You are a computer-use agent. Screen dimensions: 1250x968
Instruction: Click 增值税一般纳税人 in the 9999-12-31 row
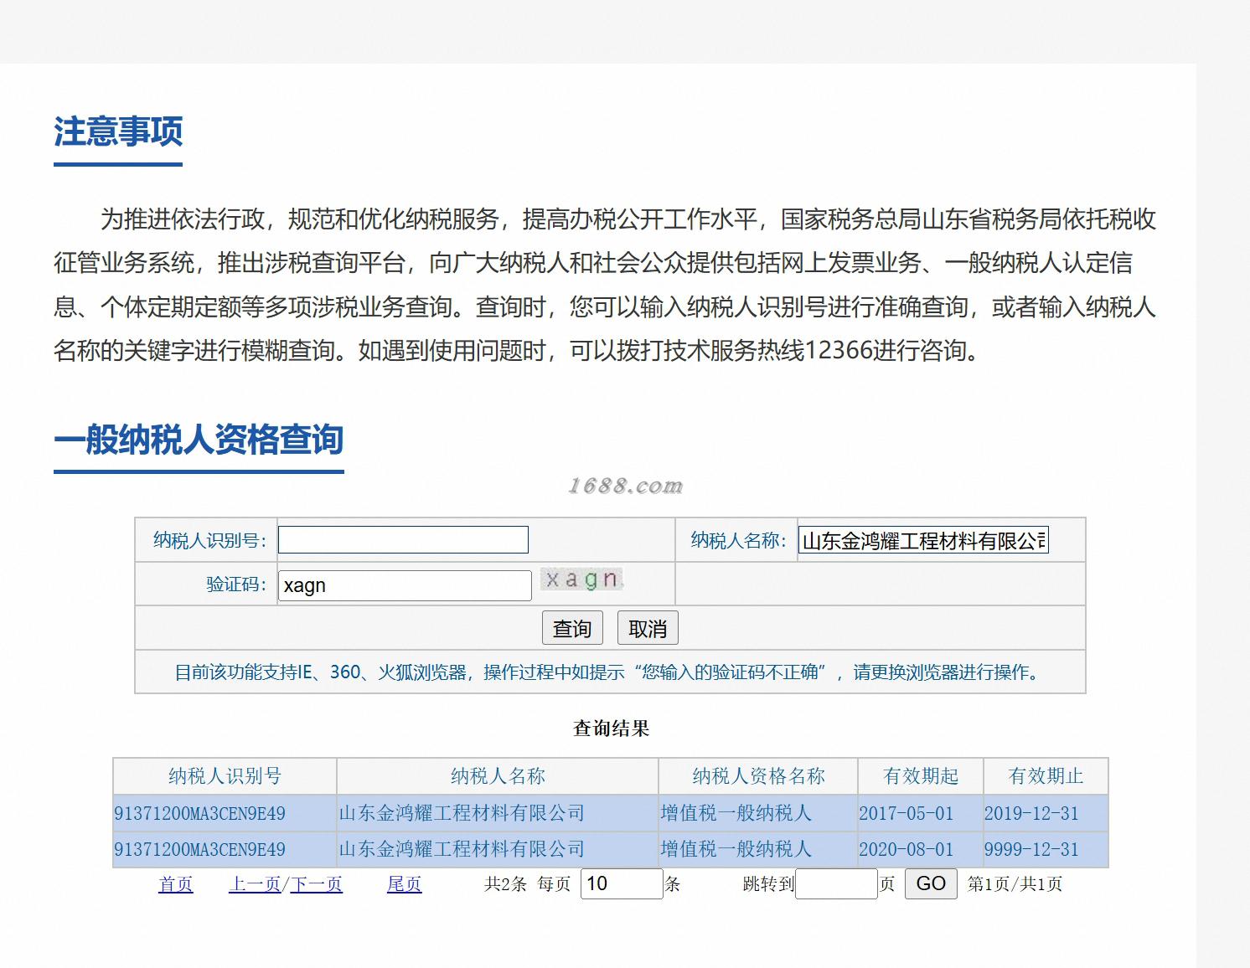(736, 849)
